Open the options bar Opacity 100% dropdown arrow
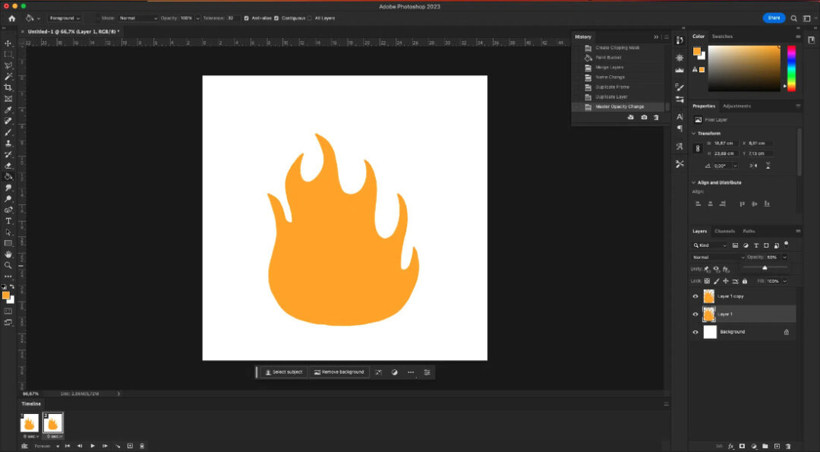The width and height of the screenshot is (820, 452). coord(197,18)
